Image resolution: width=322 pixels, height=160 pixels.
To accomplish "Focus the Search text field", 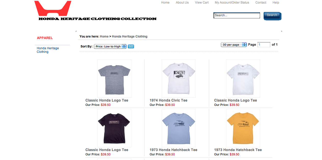I will tap(237, 15).
